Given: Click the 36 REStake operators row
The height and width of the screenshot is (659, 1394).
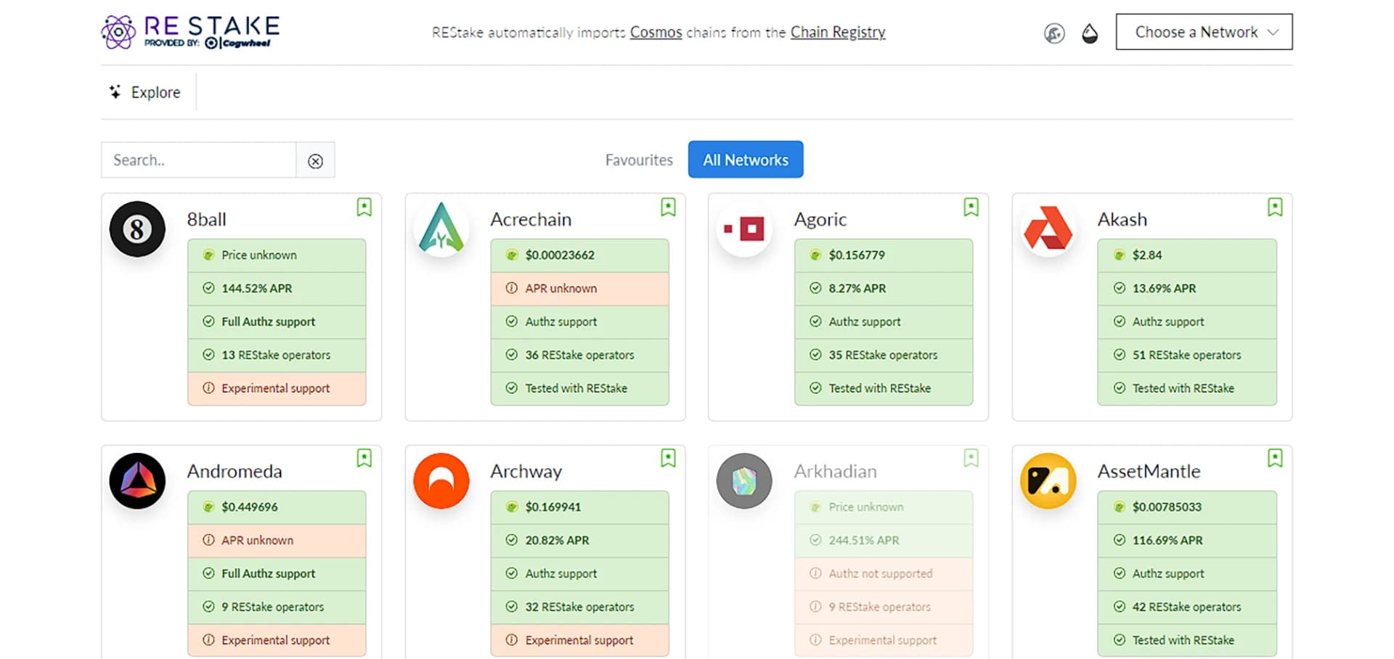Looking at the screenshot, I should [x=579, y=356].
